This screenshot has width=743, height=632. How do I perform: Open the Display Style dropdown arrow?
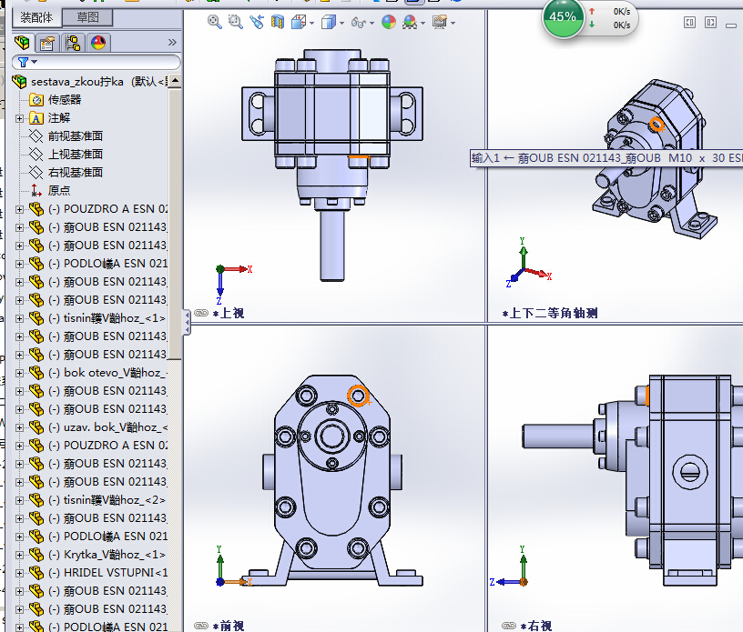click(342, 23)
